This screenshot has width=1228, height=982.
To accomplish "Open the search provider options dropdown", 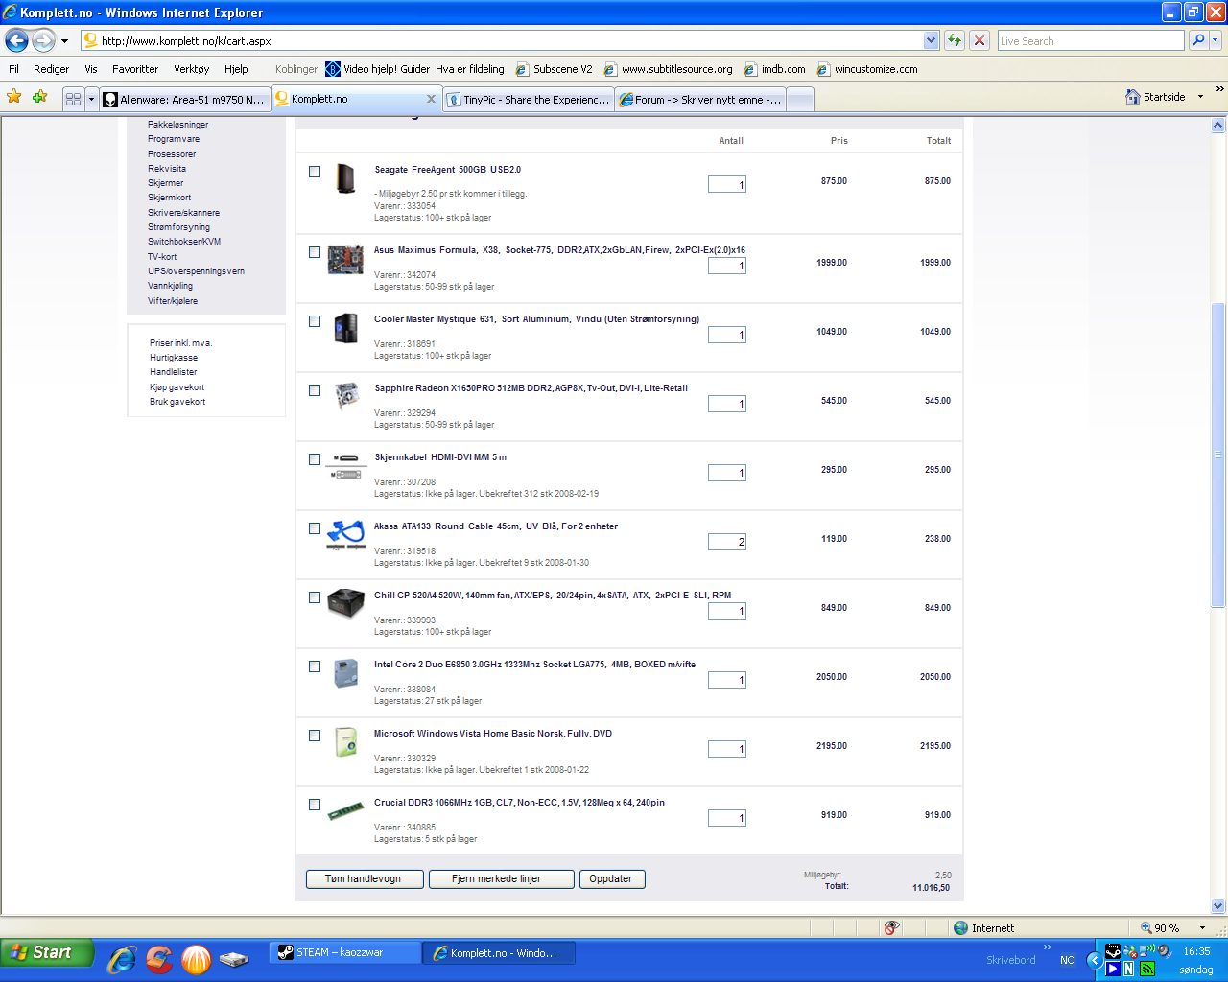I will pos(1216,40).
